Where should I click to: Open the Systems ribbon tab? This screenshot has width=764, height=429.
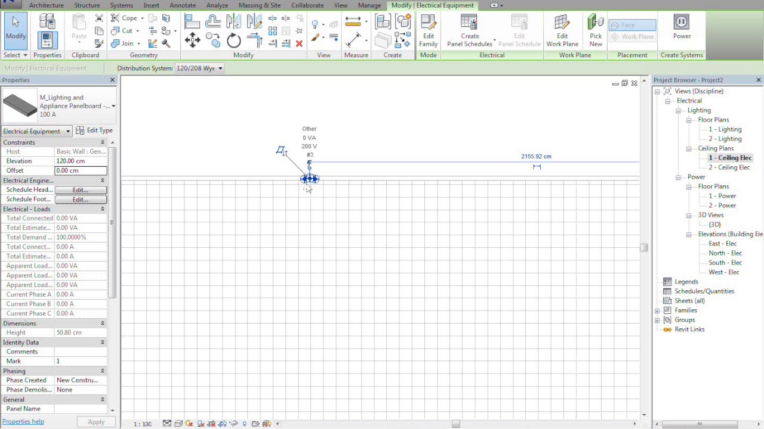tap(121, 5)
